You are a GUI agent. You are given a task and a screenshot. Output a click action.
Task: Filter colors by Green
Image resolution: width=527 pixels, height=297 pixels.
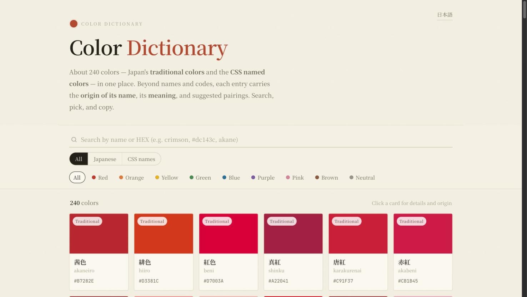point(200,178)
